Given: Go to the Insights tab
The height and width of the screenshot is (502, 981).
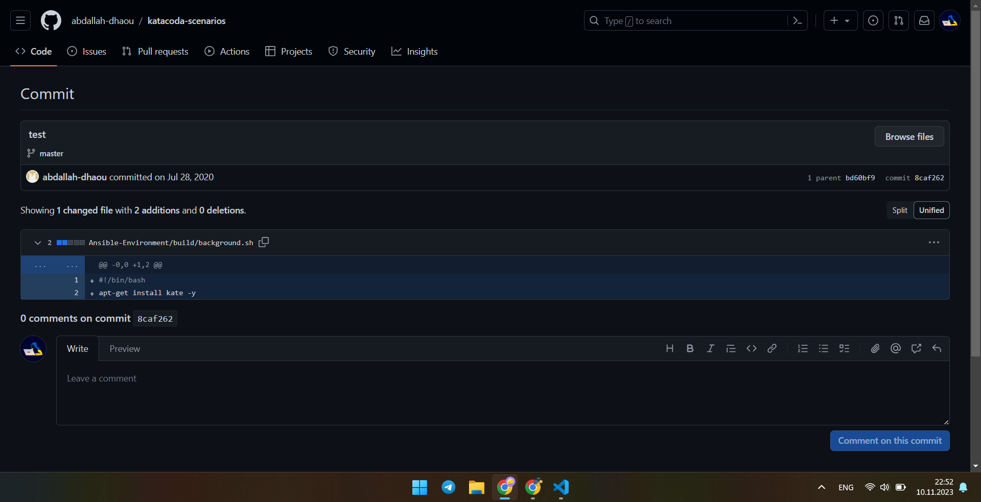Looking at the screenshot, I should tap(414, 52).
